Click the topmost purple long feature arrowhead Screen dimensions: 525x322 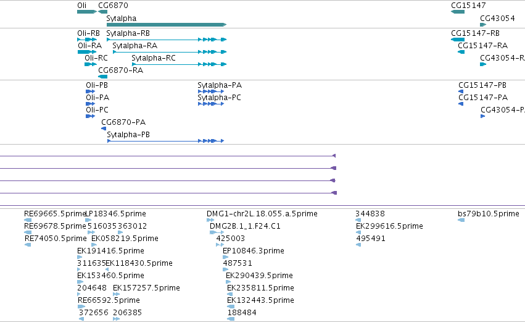click(x=334, y=156)
